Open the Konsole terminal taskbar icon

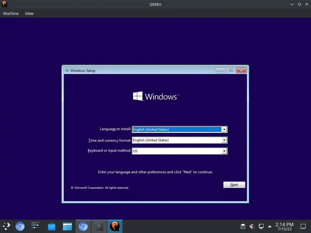(99, 226)
